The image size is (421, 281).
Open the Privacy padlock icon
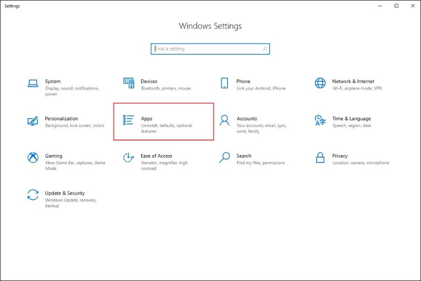coord(320,158)
